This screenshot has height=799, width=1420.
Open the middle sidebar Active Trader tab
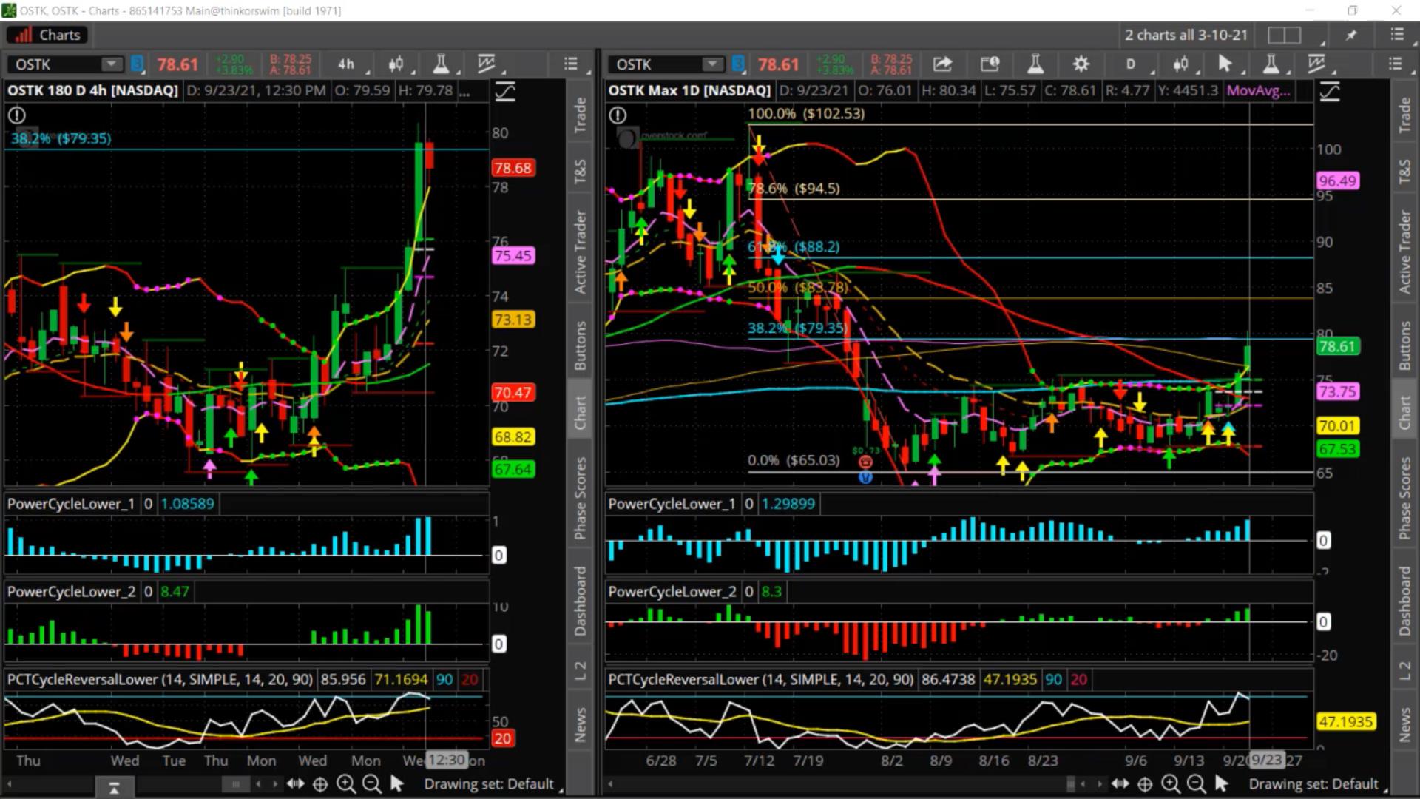tap(580, 252)
